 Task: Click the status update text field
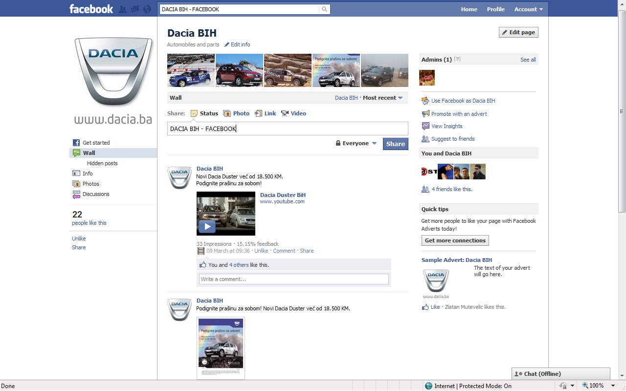[288, 129]
